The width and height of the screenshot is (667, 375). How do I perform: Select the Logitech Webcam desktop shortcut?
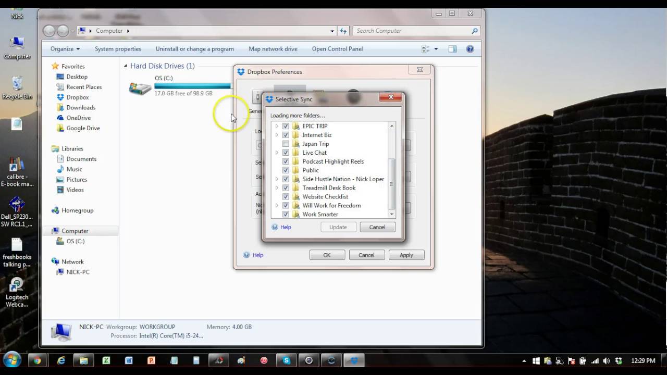17,292
